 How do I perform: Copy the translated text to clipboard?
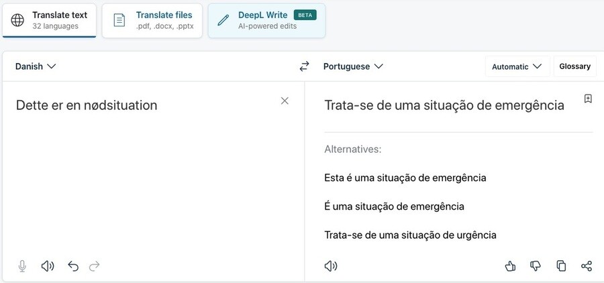click(561, 266)
